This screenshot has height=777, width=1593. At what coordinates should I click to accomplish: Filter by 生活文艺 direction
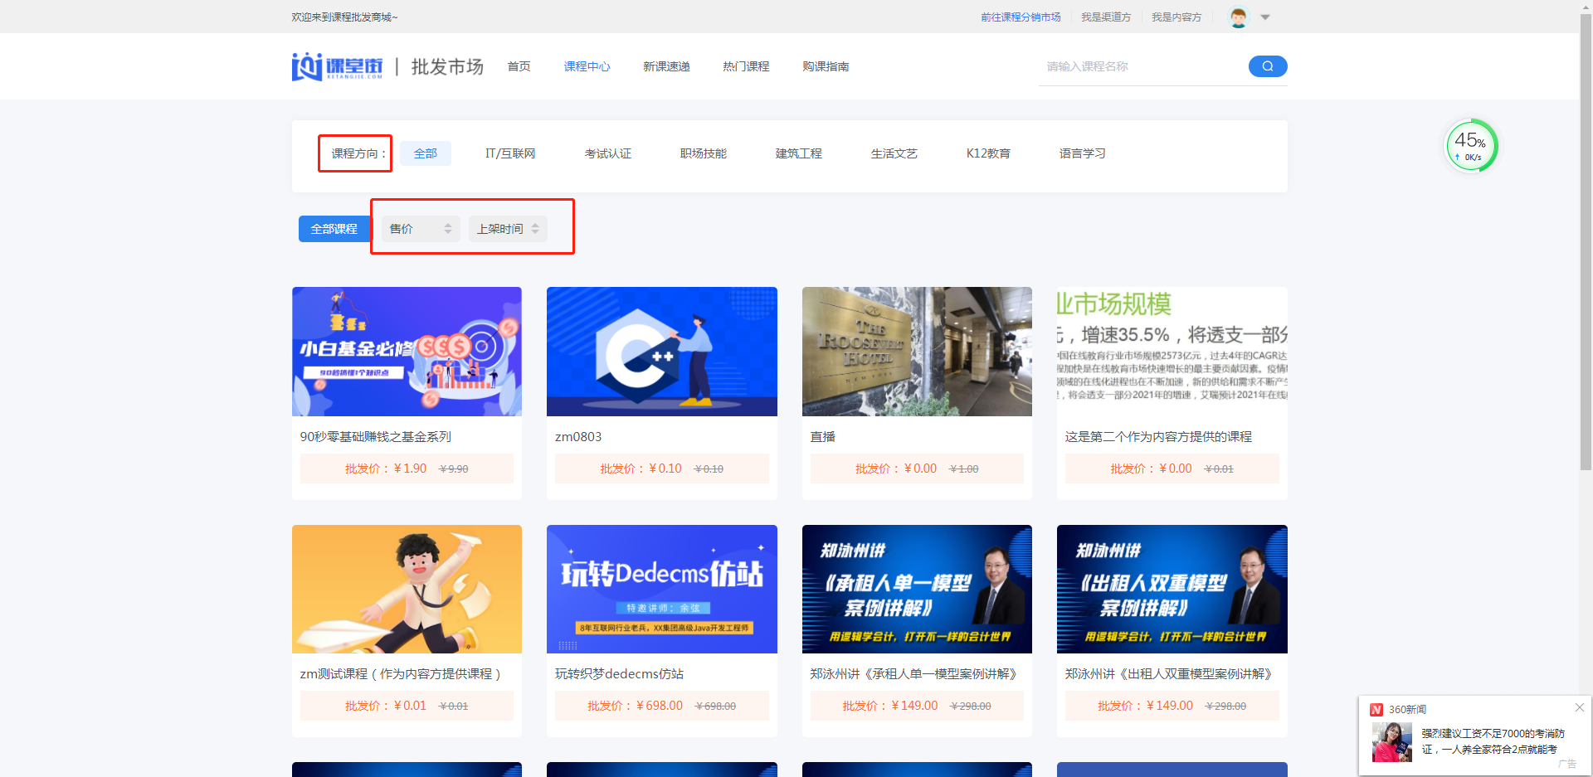click(894, 153)
